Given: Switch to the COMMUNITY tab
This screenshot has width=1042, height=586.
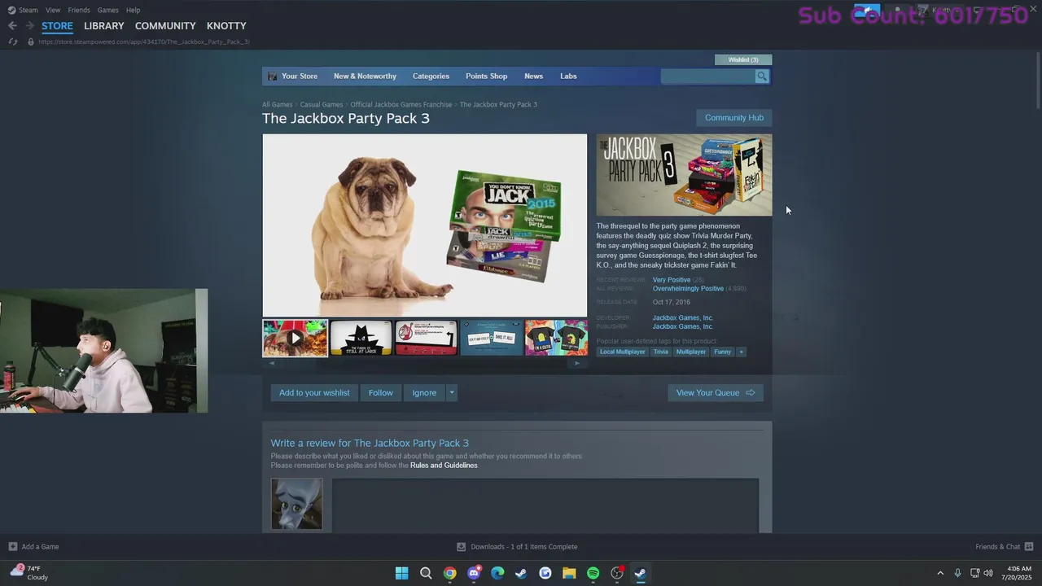Looking at the screenshot, I should tap(165, 26).
